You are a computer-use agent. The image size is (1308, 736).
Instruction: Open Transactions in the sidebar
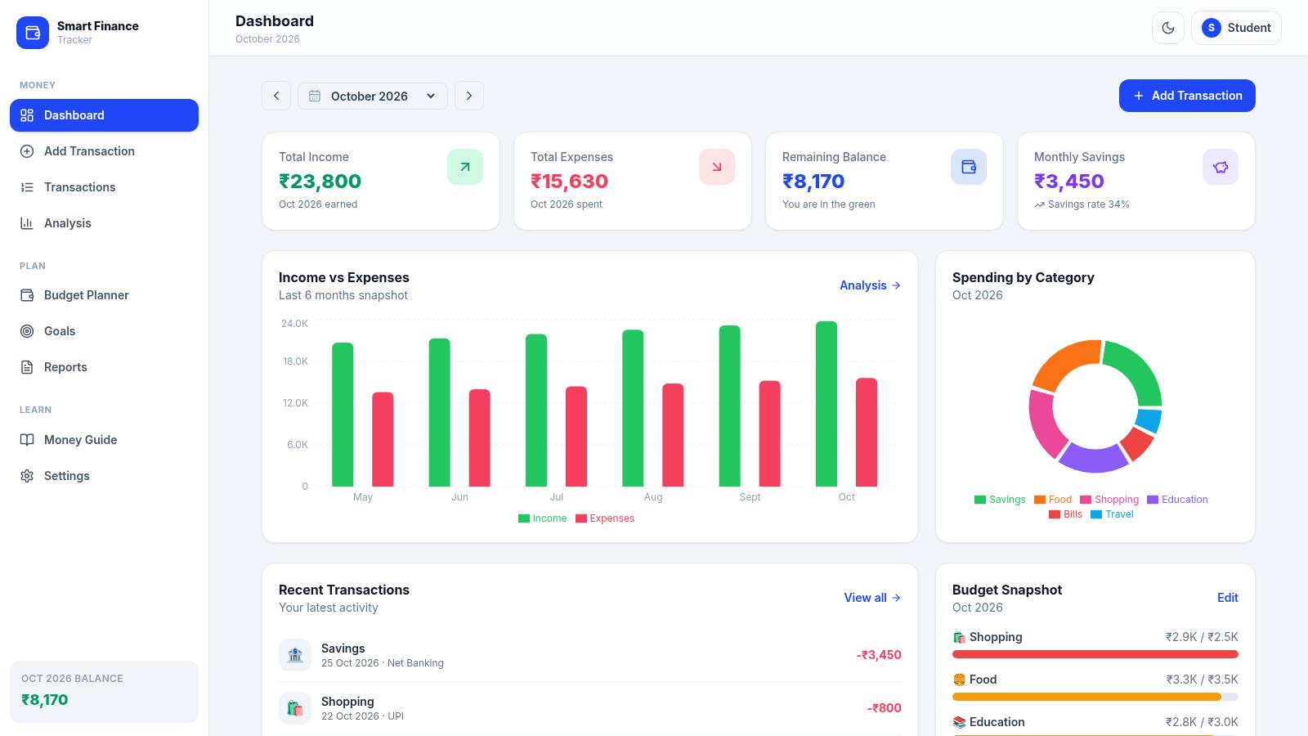tap(104, 187)
